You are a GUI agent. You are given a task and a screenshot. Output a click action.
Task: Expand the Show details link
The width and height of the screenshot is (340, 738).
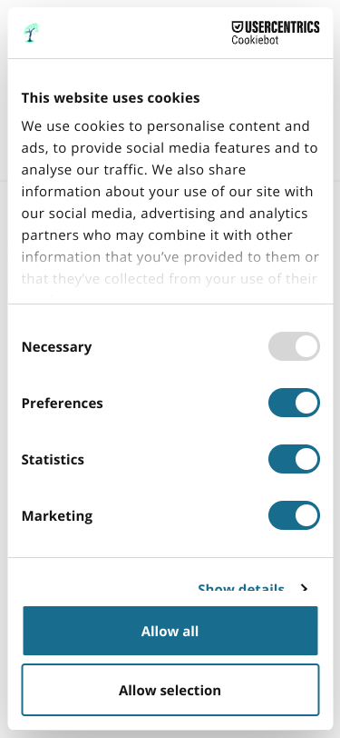point(241,589)
